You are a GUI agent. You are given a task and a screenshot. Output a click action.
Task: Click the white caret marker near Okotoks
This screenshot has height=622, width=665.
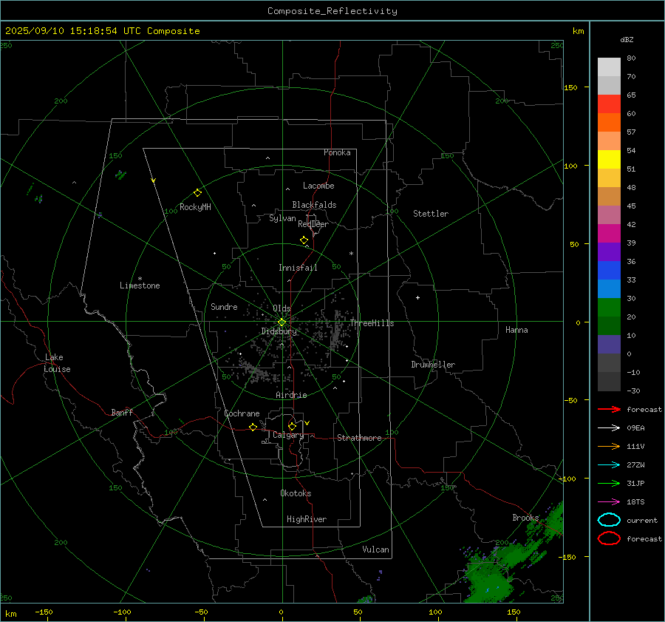265,500
